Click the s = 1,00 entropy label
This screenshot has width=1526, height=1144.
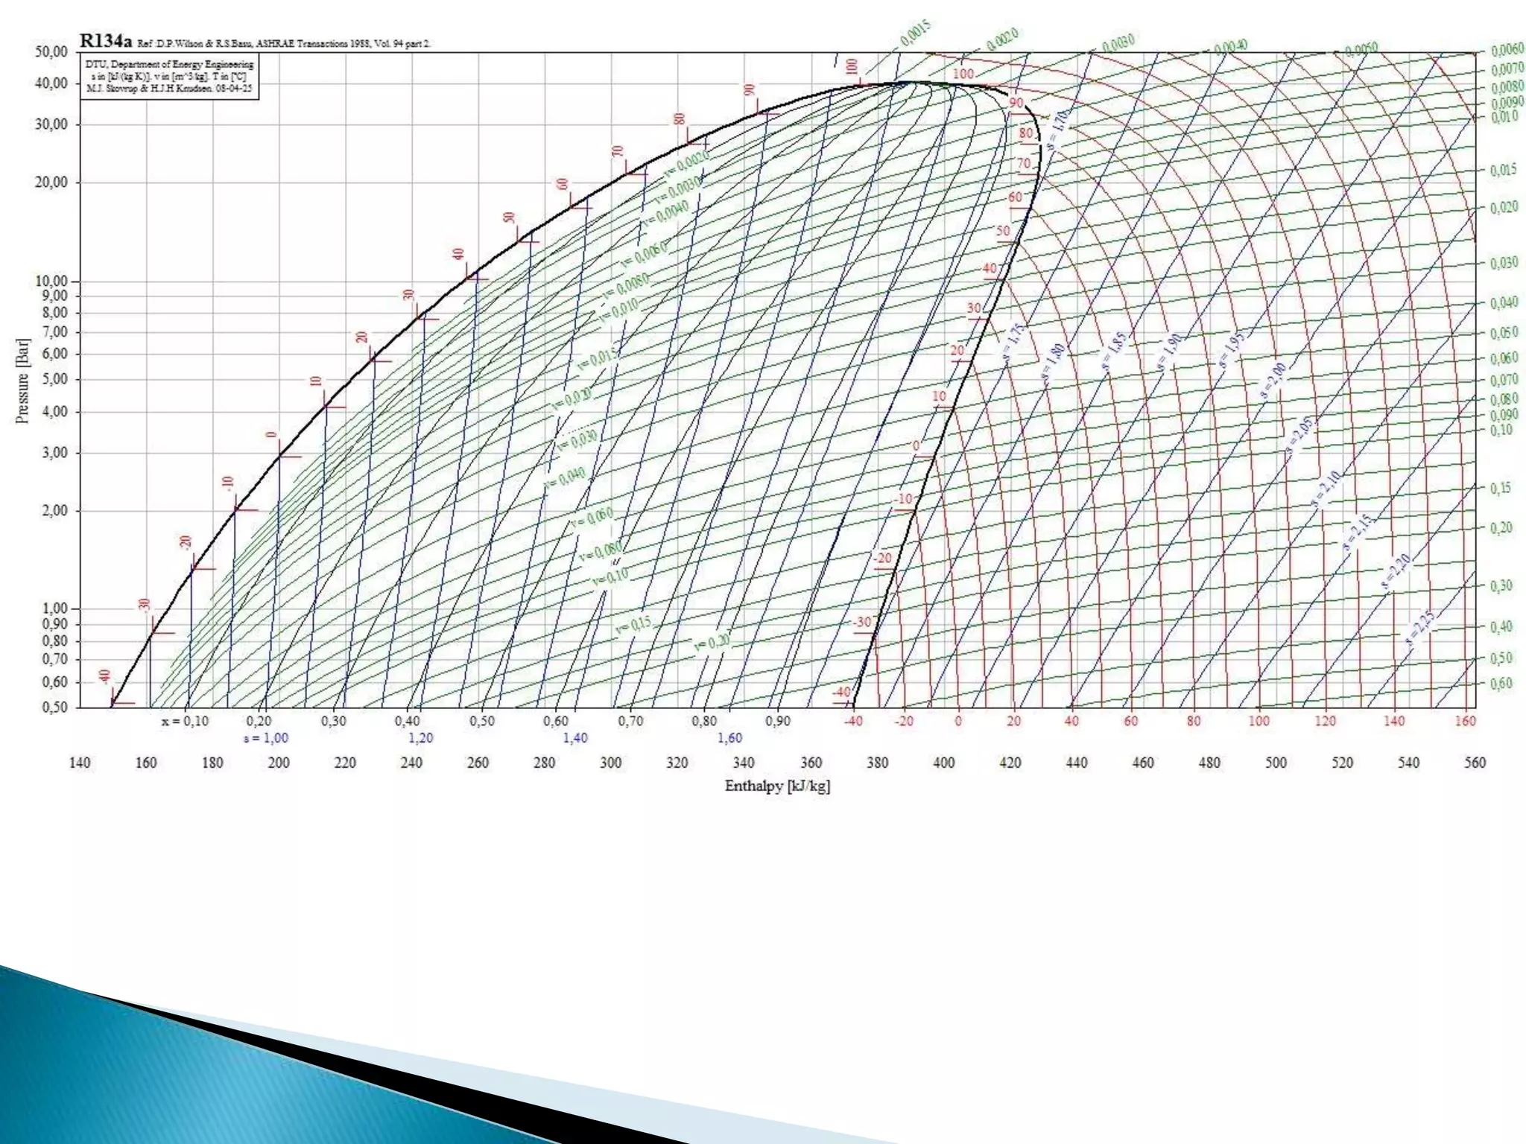click(266, 738)
